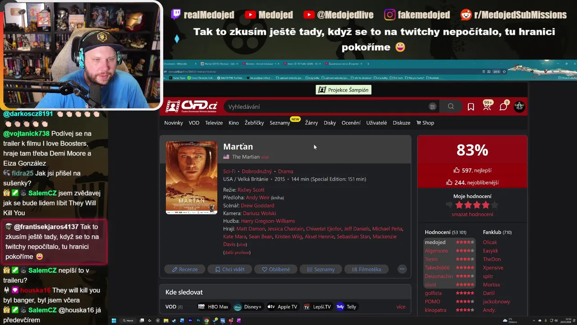This screenshot has width=577, height=325.
Task: Open the CSFD.cz logo homepage
Action: (x=192, y=107)
